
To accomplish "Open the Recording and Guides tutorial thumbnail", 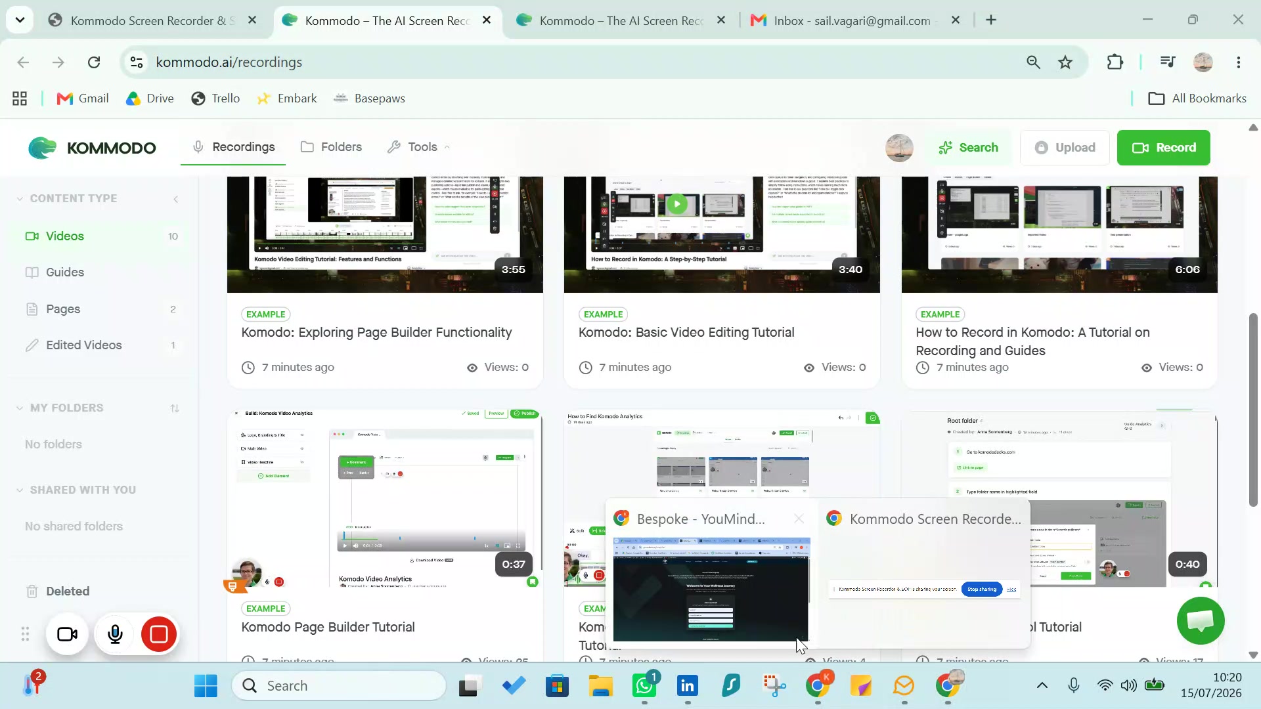I will coord(1059,234).
